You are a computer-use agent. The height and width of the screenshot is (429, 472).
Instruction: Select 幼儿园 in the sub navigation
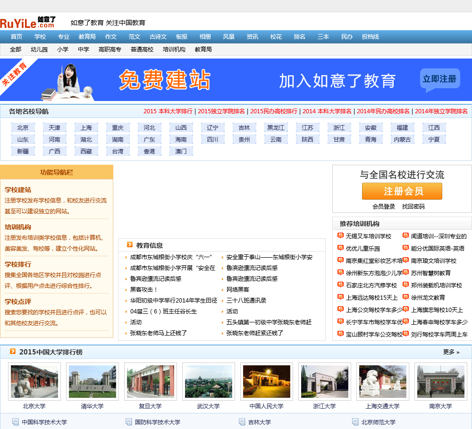pyautogui.click(x=39, y=50)
